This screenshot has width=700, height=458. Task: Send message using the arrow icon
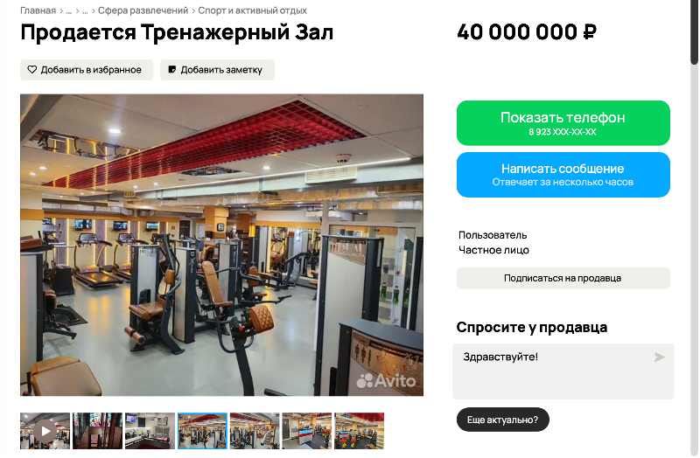tap(660, 357)
